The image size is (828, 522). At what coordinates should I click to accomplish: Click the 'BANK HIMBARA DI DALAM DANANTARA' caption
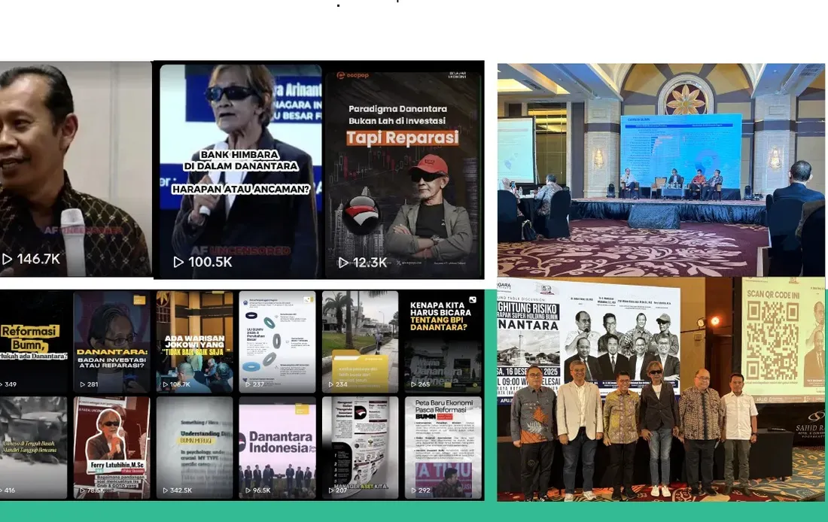click(x=241, y=160)
